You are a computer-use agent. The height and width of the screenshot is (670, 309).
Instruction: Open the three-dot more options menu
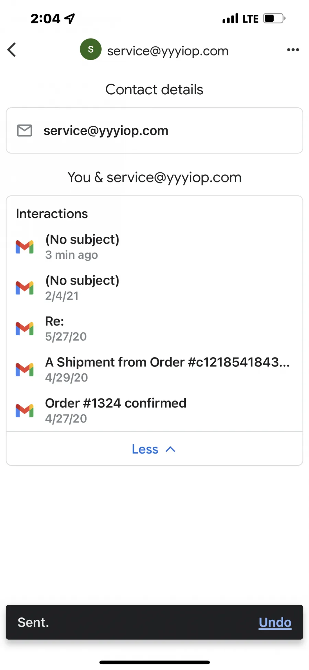(293, 50)
